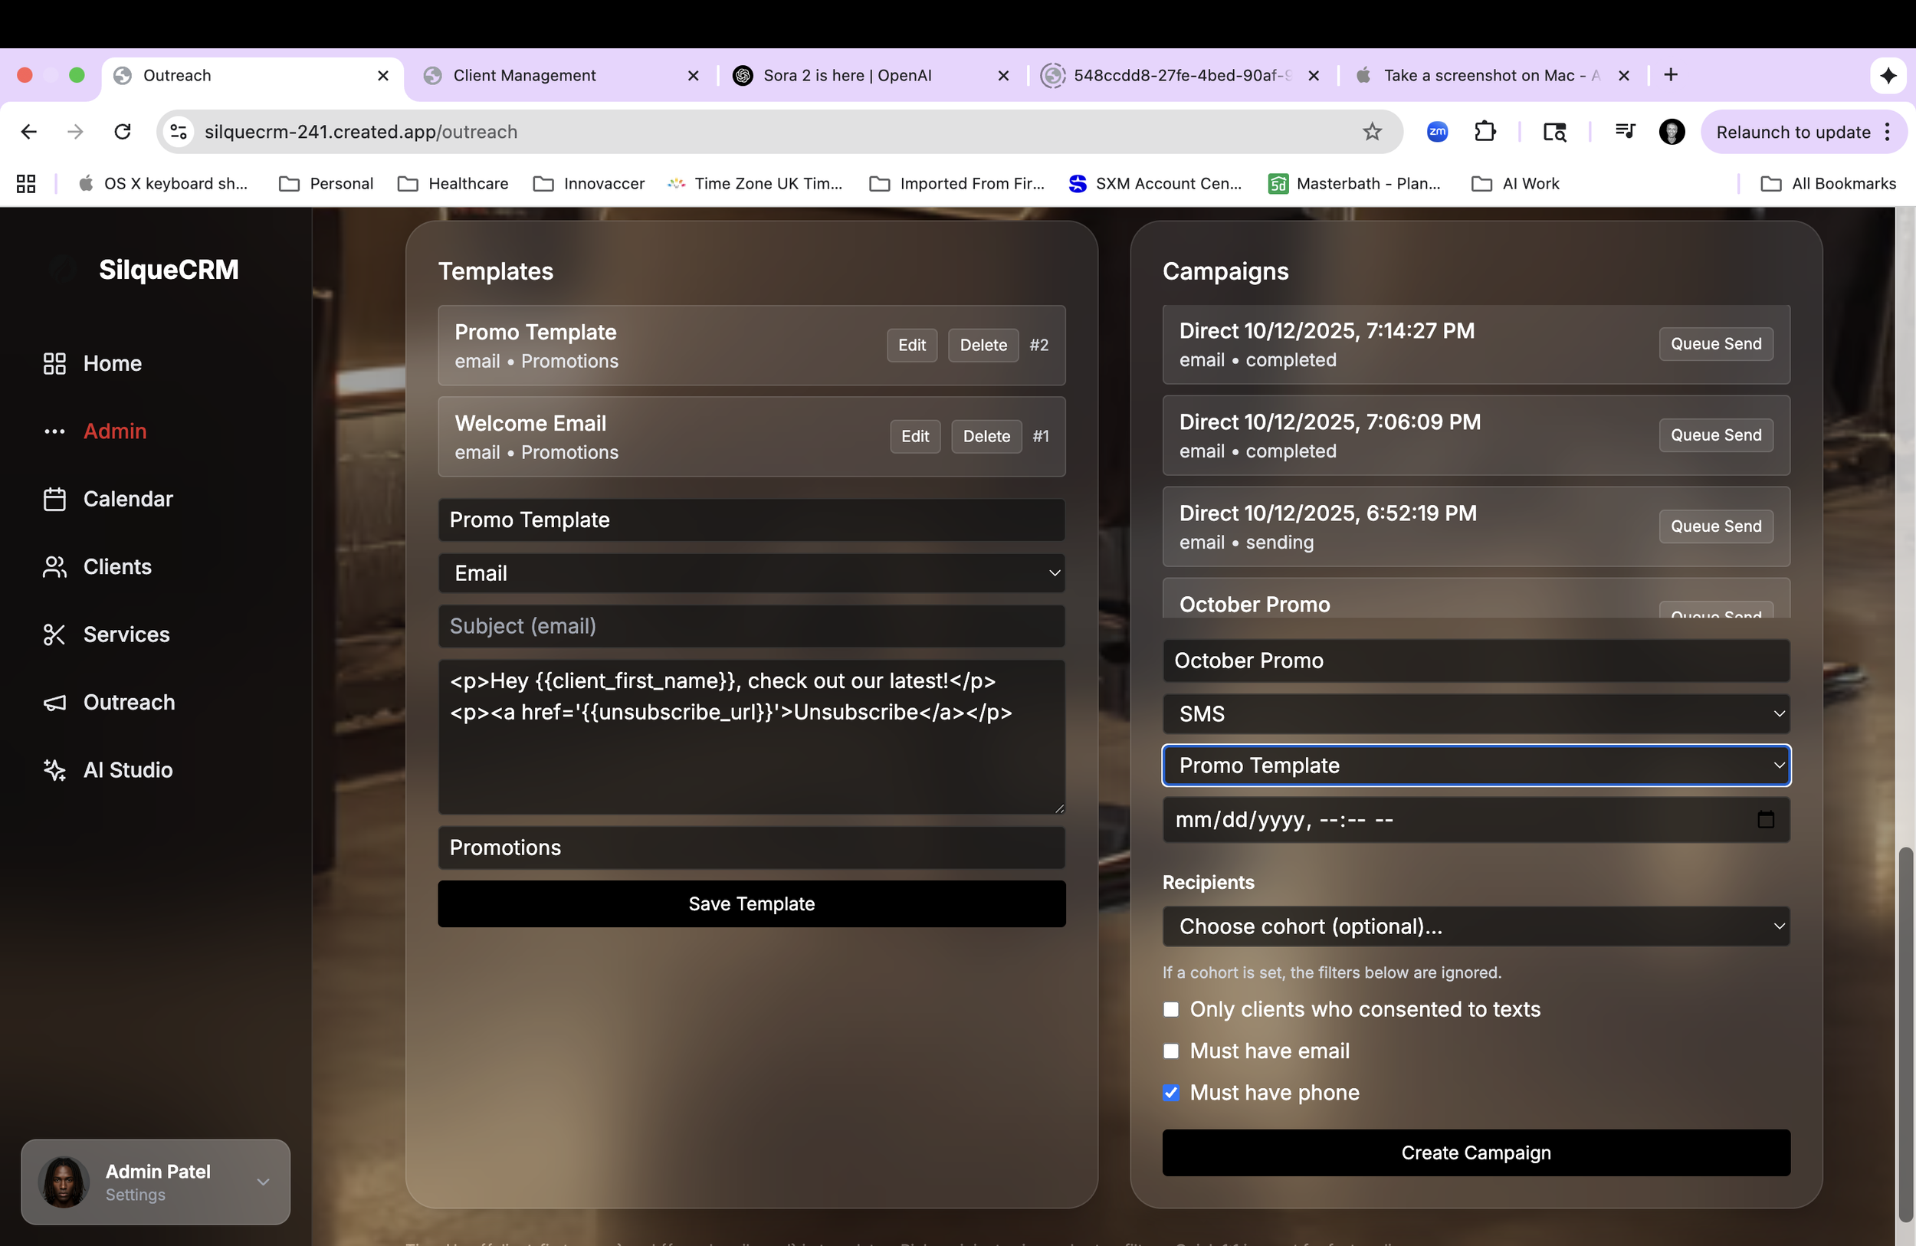
Task: Open the Admin menu item in sidebar
Action: [x=115, y=431]
